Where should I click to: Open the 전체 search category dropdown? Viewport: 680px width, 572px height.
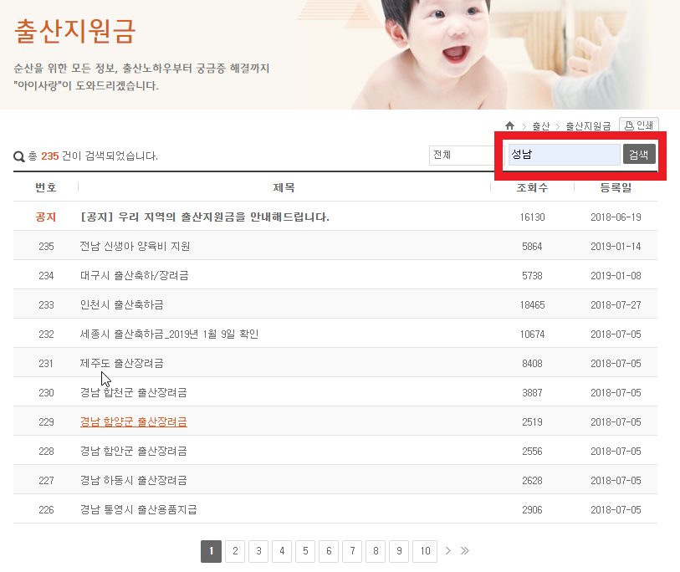click(462, 155)
